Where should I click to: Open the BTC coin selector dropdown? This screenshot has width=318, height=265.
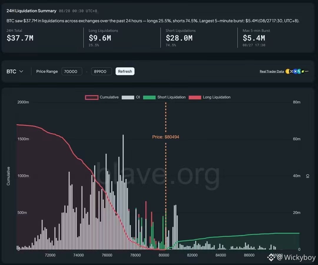tap(15, 71)
